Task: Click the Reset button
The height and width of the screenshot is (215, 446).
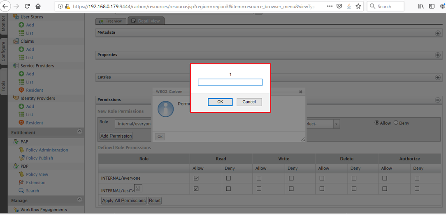Action: pyautogui.click(x=155, y=201)
